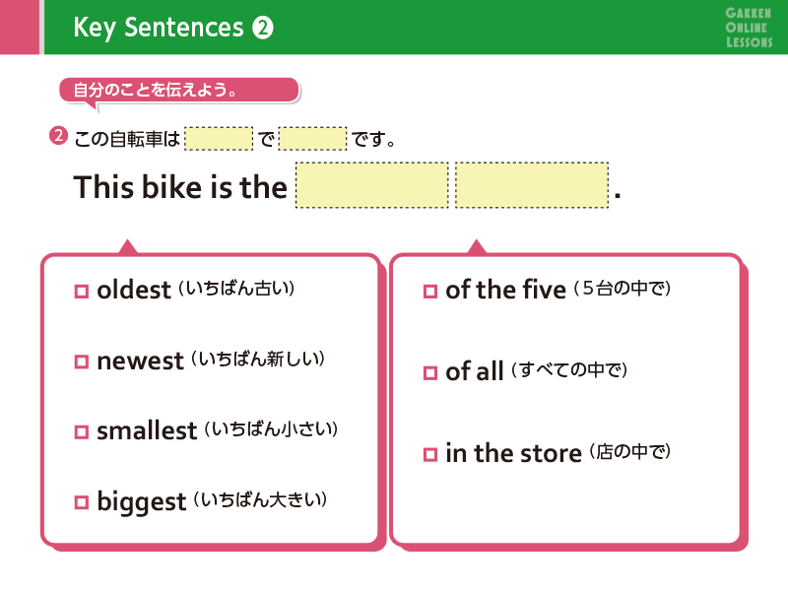The height and width of the screenshot is (591, 788).
Task: Click the first blank in the English sentence
Action: [372, 185]
